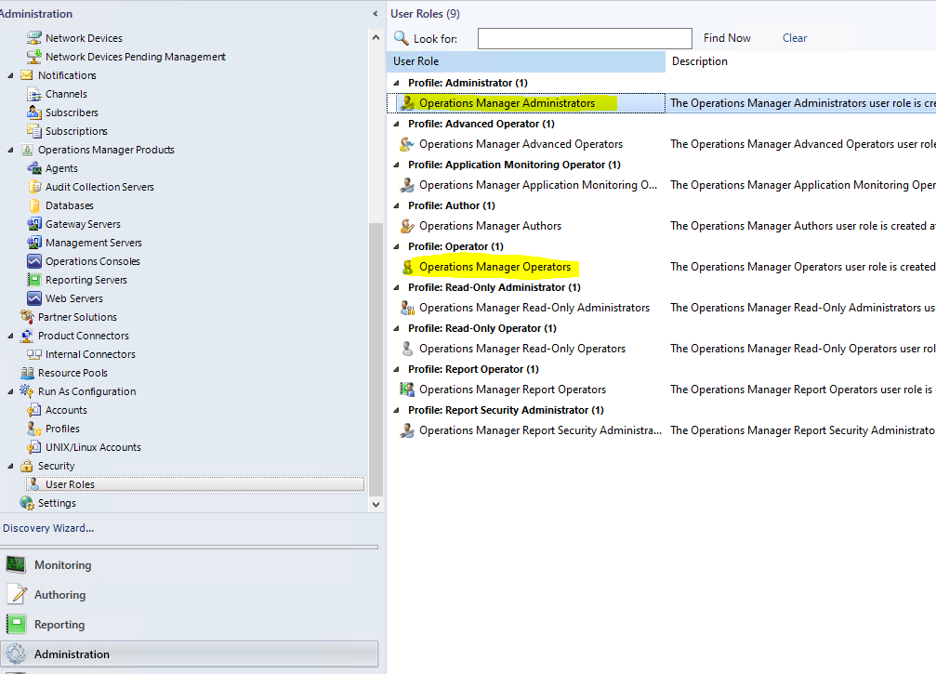Click the Find Now button

(727, 37)
